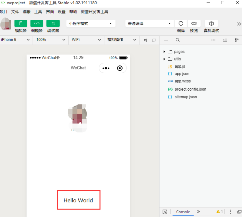Click the sitemap.json braces file icon
This screenshot has width=242, height=217.
tap(170, 97)
